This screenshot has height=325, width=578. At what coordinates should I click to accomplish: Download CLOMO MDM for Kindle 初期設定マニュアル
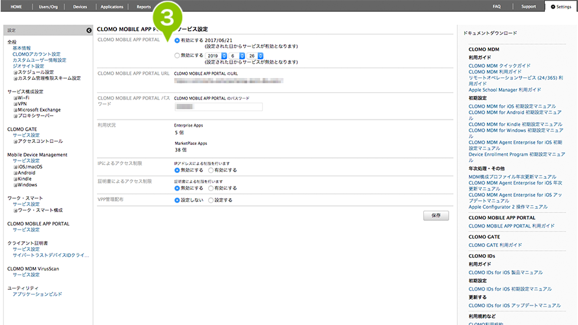tap(516, 125)
